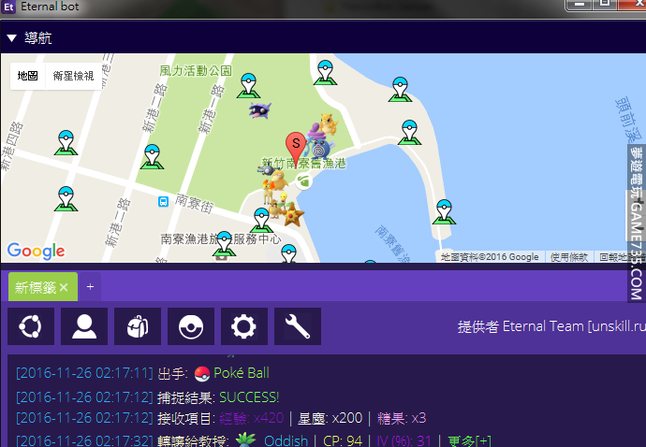Click the Poliwag Pokémon beside the S marker
The height and width of the screenshot is (447, 646).
point(319,149)
